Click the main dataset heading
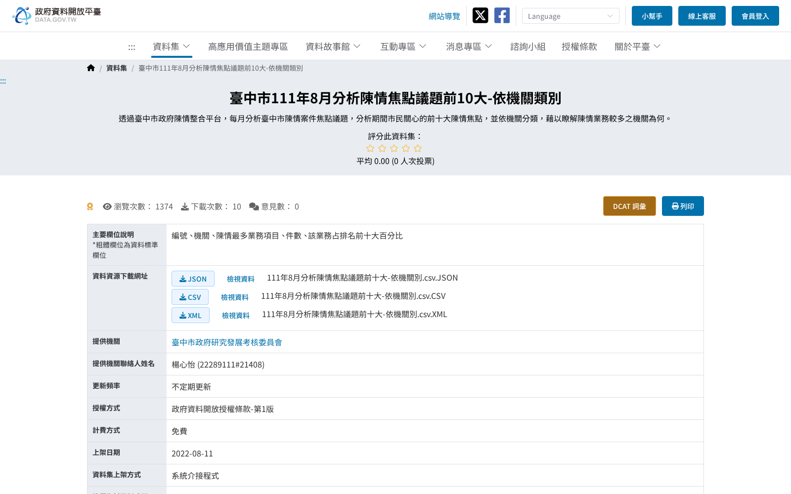Screen dimensions: 791x494 395,98
